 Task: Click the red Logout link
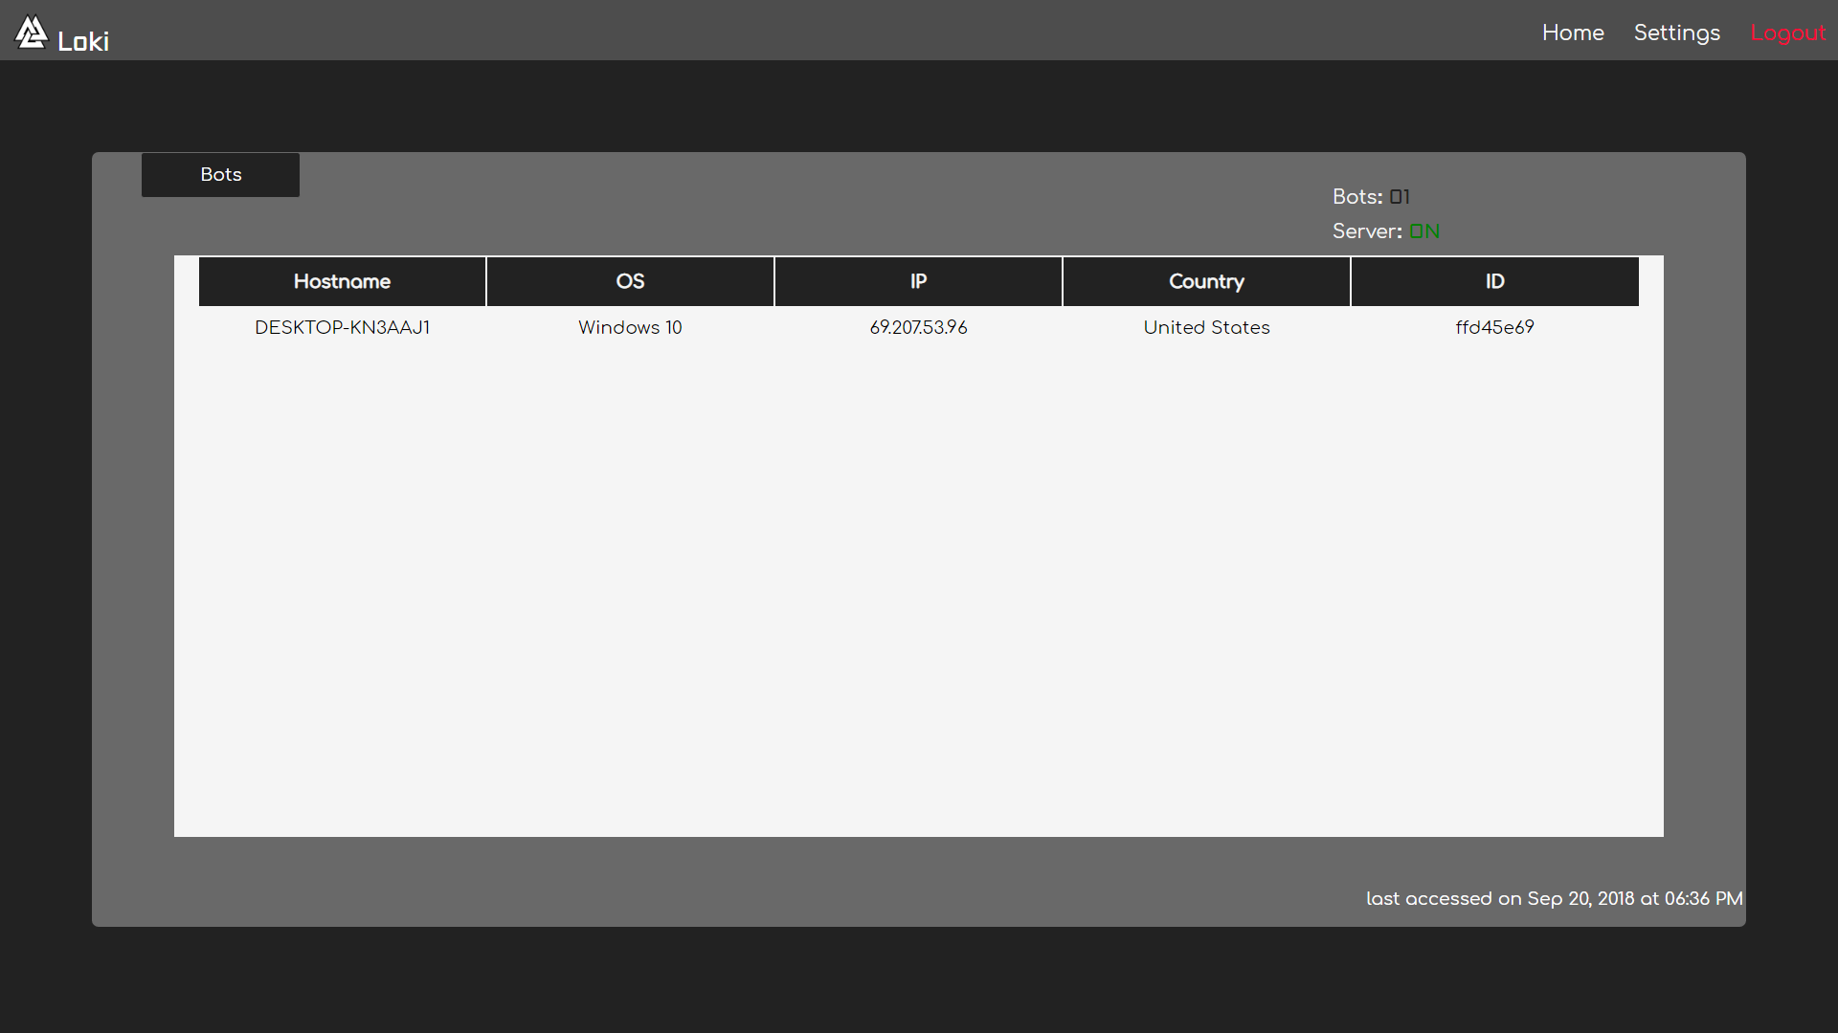pyautogui.click(x=1787, y=33)
